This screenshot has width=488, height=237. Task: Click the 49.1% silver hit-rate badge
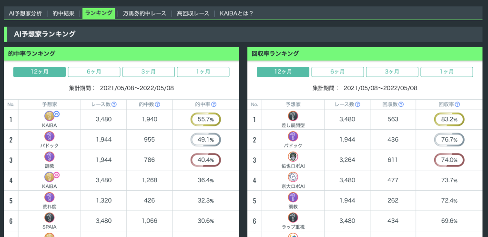(x=206, y=140)
